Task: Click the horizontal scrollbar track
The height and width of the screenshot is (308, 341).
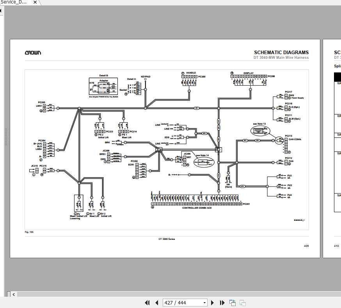Action: (x=179, y=294)
